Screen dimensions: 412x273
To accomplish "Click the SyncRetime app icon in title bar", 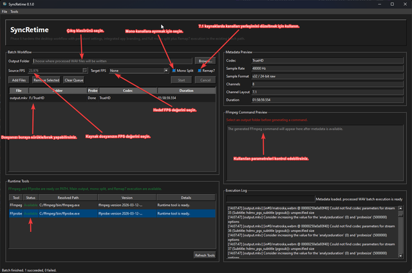I will (x=5, y=4).
